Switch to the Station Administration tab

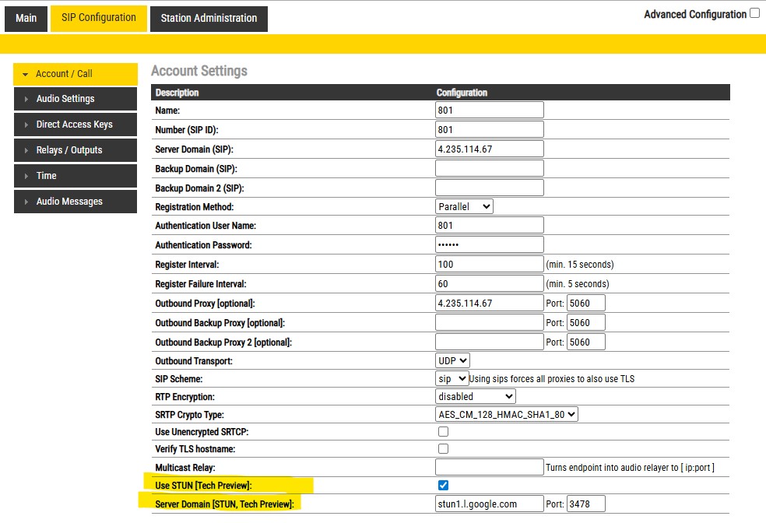pyautogui.click(x=209, y=18)
